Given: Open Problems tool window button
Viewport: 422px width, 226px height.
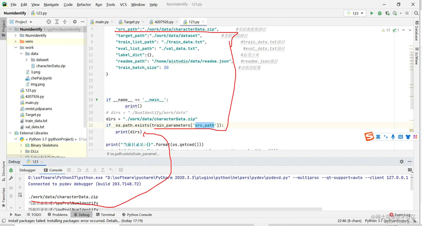Looking at the screenshot, I should coord(57,215).
